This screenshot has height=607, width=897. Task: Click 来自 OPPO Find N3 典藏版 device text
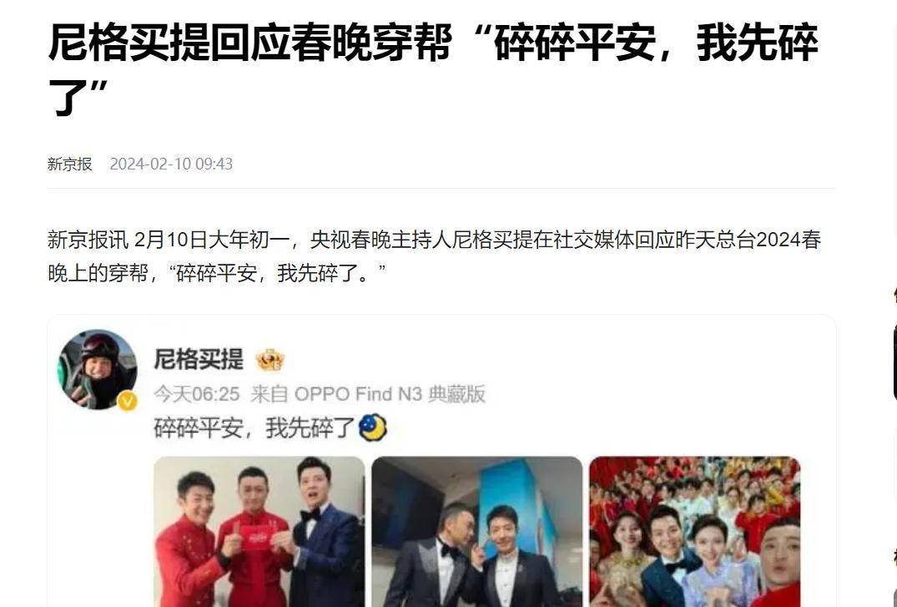click(368, 394)
